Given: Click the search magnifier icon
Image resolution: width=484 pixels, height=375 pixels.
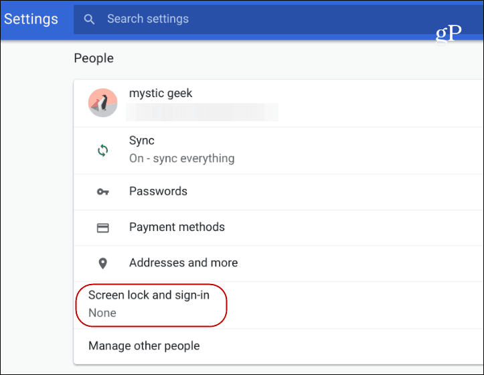Looking at the screenshot, I should [89, 19].
